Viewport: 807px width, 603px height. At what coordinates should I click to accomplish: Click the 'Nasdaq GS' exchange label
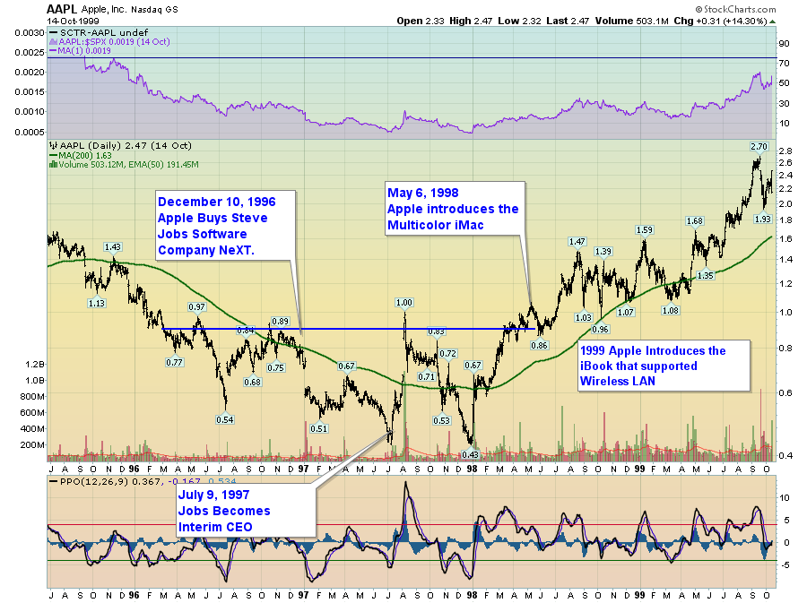154,10
